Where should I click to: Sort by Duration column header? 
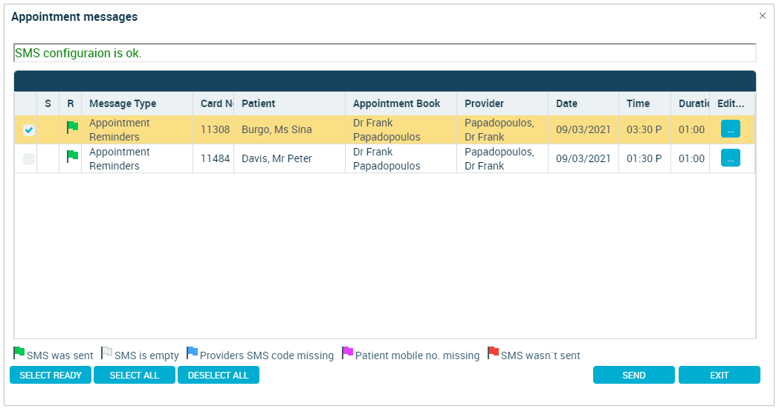[691, 103]
